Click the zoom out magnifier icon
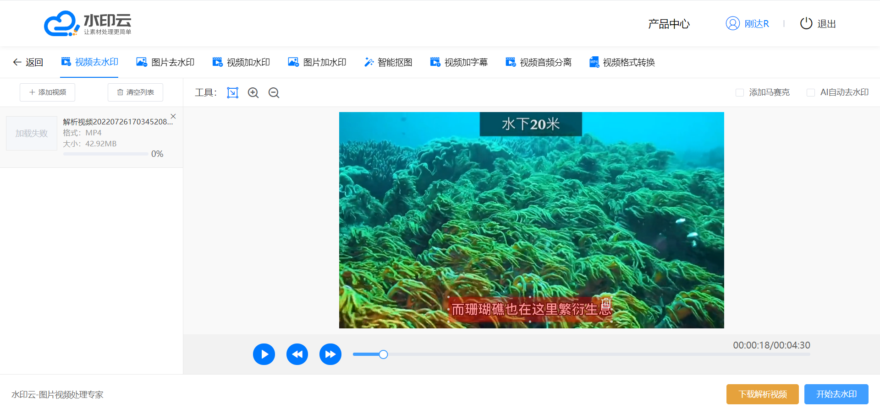Image resolution: width=880 pixels, height=413 pixels. coord(274,93)
